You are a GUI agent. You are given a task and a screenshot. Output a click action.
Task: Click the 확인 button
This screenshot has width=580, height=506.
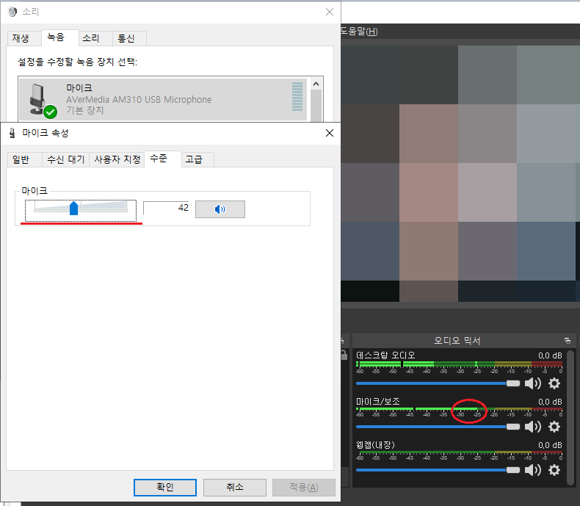coord(165,487)
